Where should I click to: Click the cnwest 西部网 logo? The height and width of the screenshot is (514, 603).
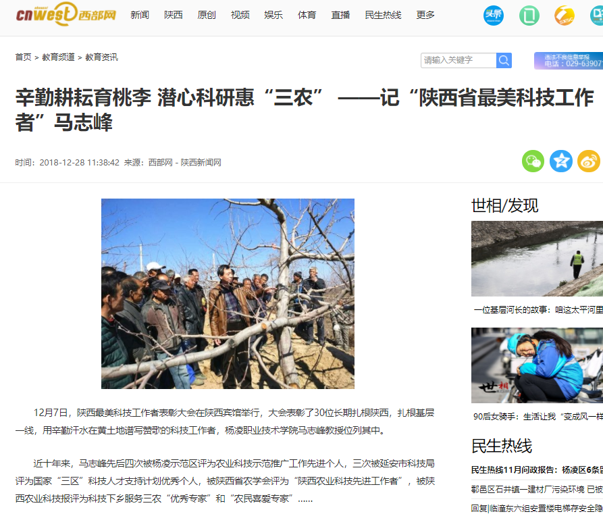[x=65, y=14]
